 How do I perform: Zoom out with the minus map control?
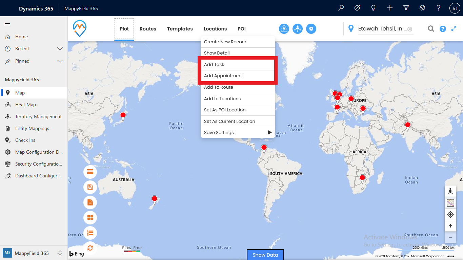(x=450, y=237)
